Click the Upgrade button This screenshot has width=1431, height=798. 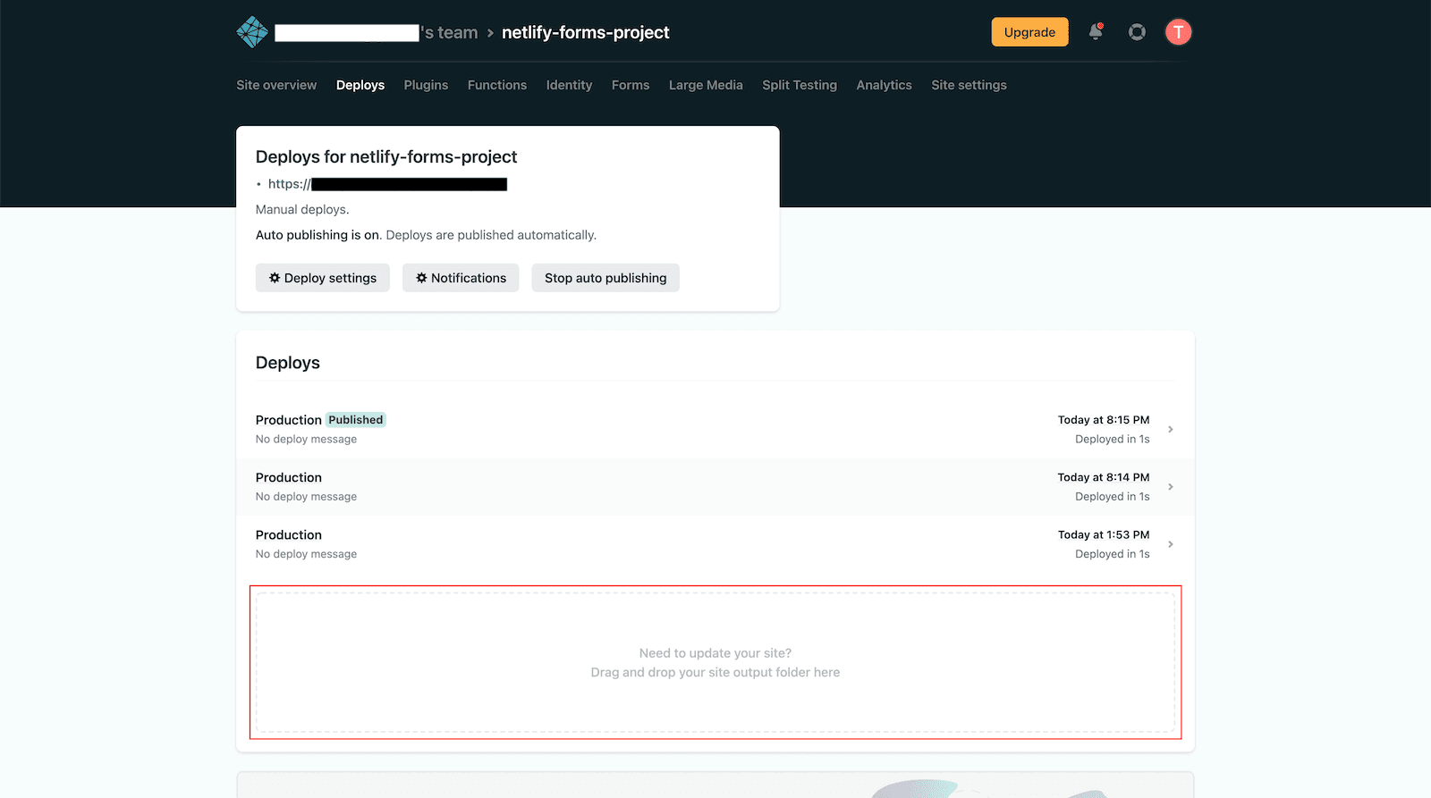pyautogui.click(x=1029, y=32)
